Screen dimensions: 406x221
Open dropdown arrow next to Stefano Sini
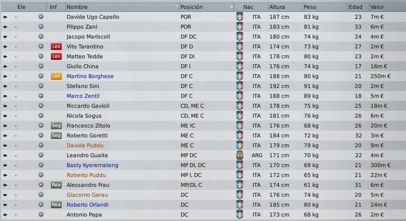(x=41, y=86)
